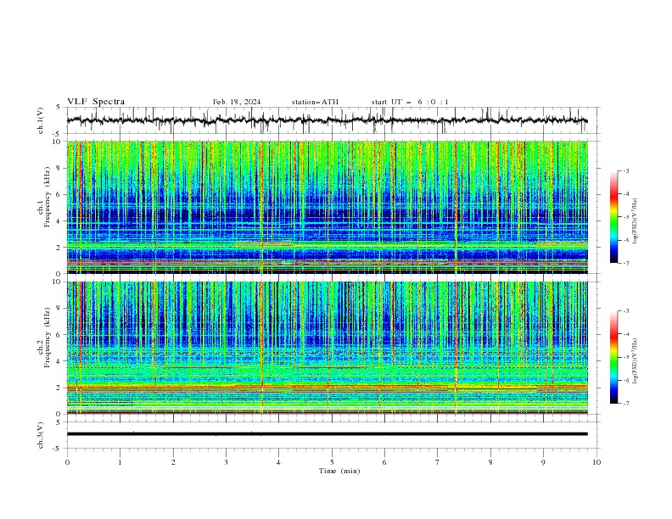Screen dimensions: 672x519
Task: Click the date 'Feb. 18, 2024'
Action: (237, 102)
